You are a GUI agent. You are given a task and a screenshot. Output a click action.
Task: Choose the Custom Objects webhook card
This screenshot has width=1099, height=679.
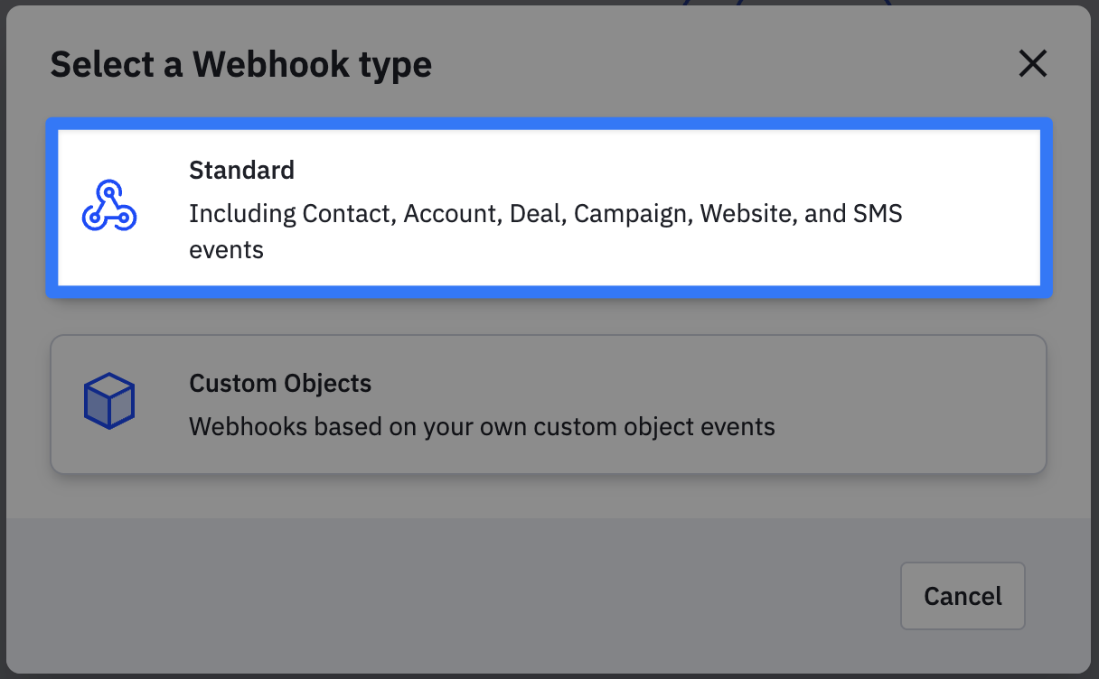tap(548, 405)
